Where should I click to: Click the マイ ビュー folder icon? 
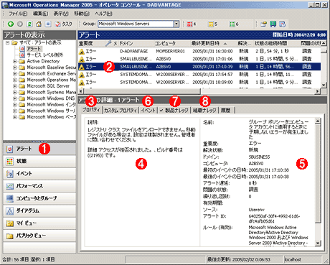click(9, 223)
